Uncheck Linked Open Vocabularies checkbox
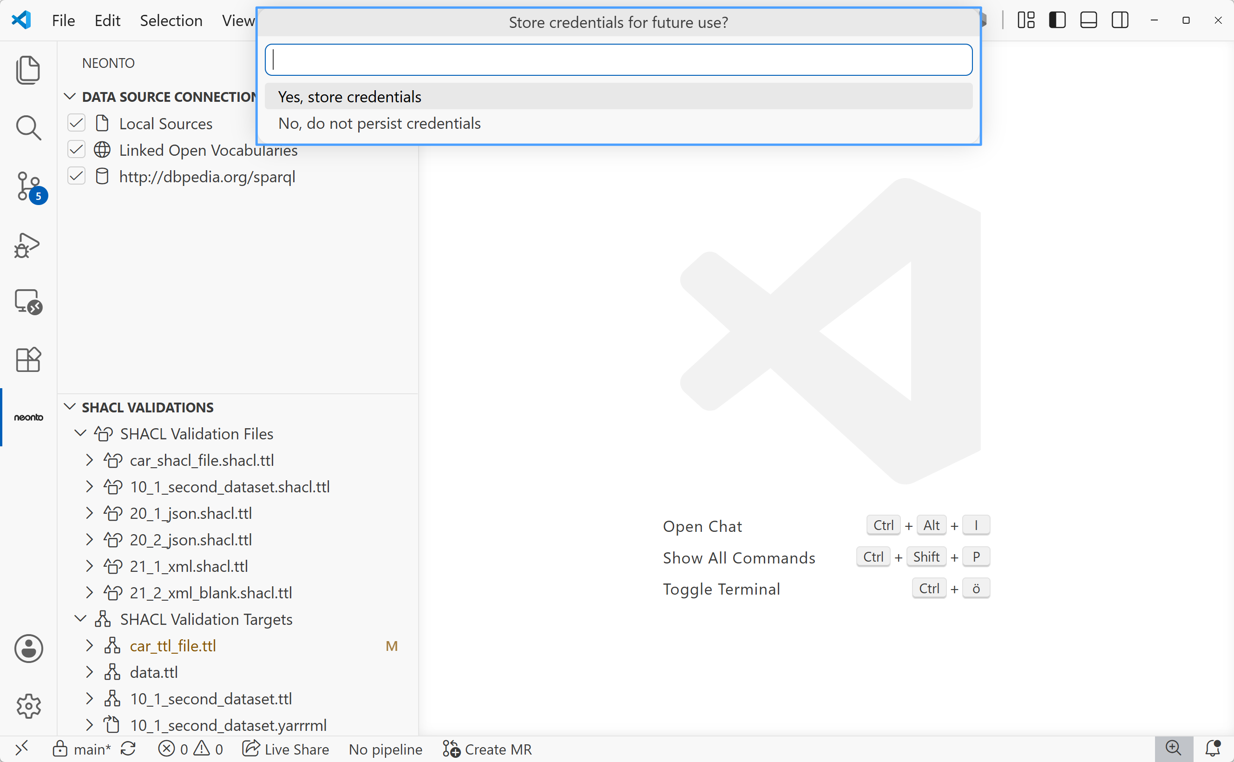The height and width of the screenshot is (762, 1234). [77, 150]
